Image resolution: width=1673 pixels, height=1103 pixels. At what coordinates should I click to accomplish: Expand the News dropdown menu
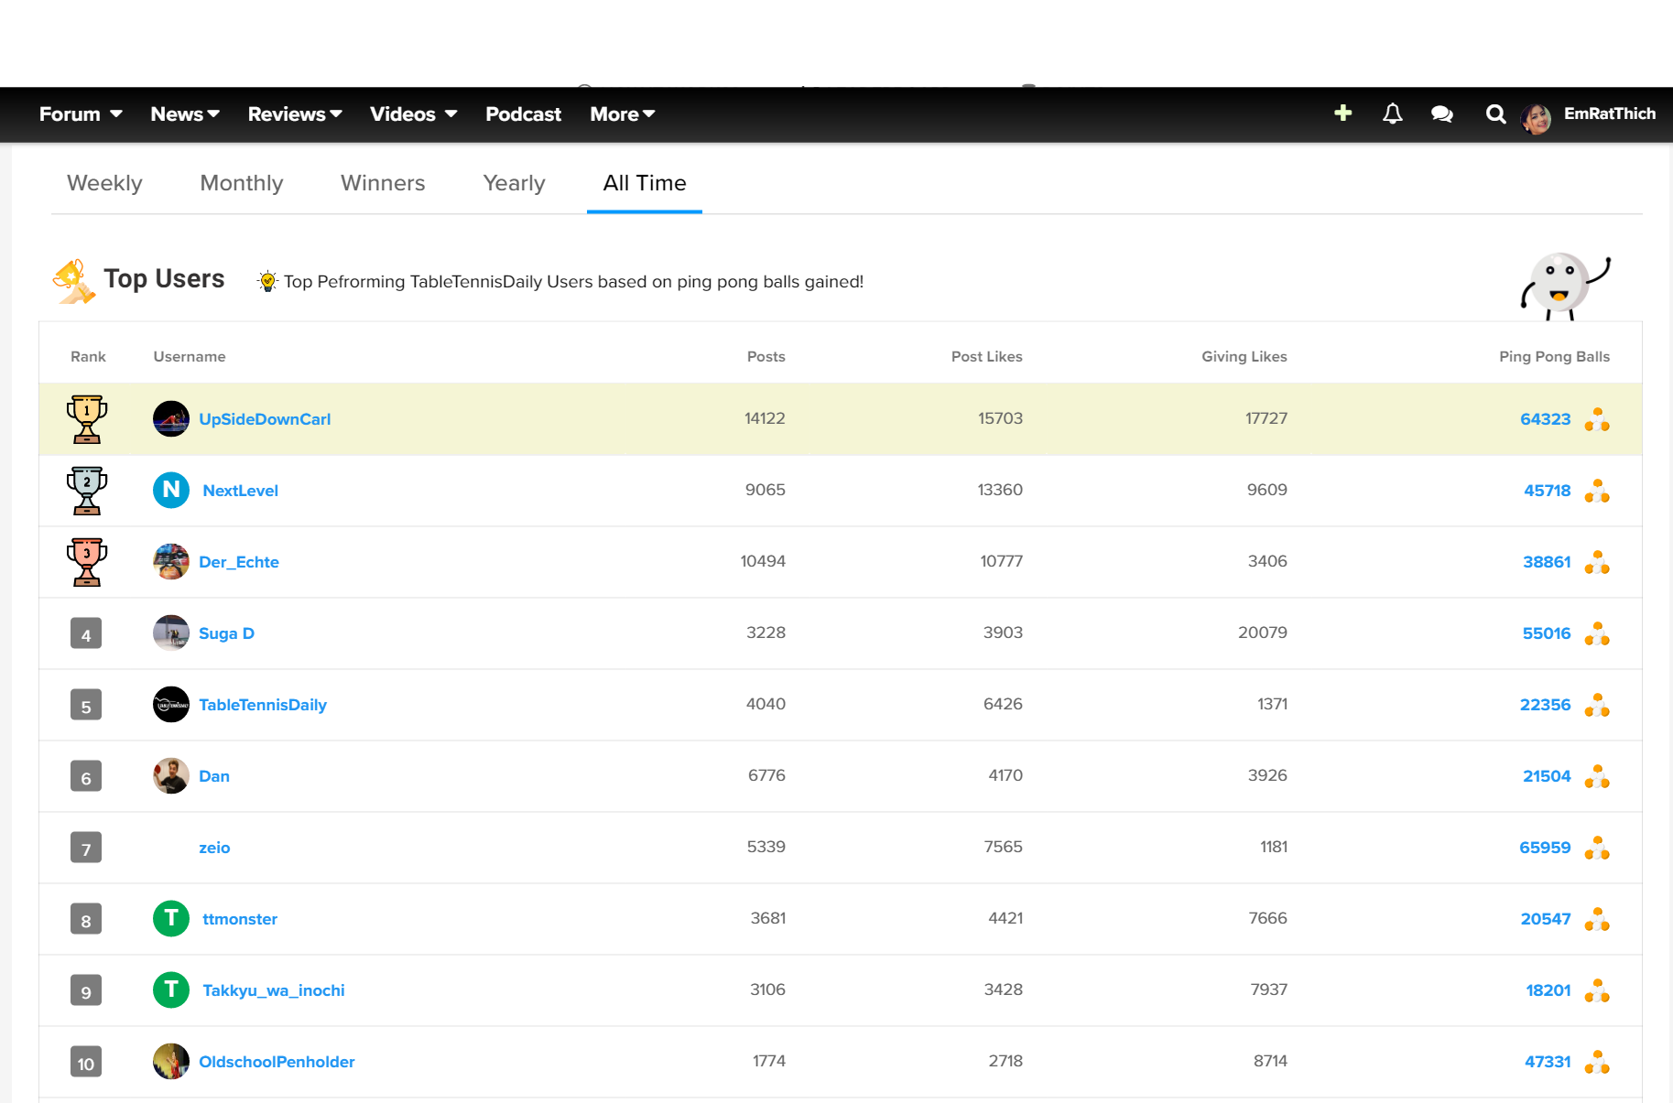[x=185, y=114]
